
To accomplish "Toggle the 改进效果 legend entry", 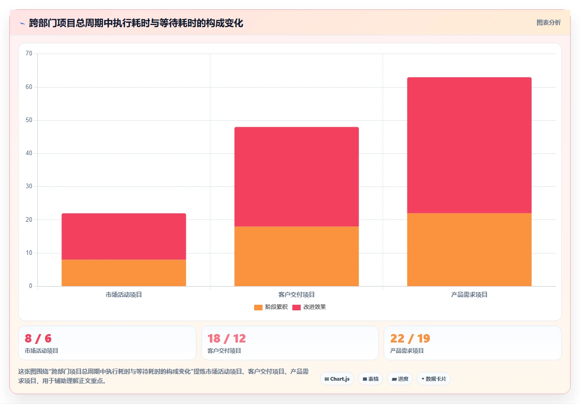I will pos(309,307).
